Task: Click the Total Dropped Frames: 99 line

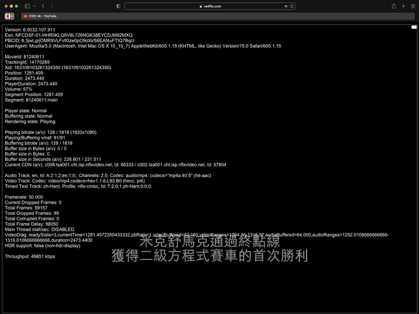Action: (32, 213)
